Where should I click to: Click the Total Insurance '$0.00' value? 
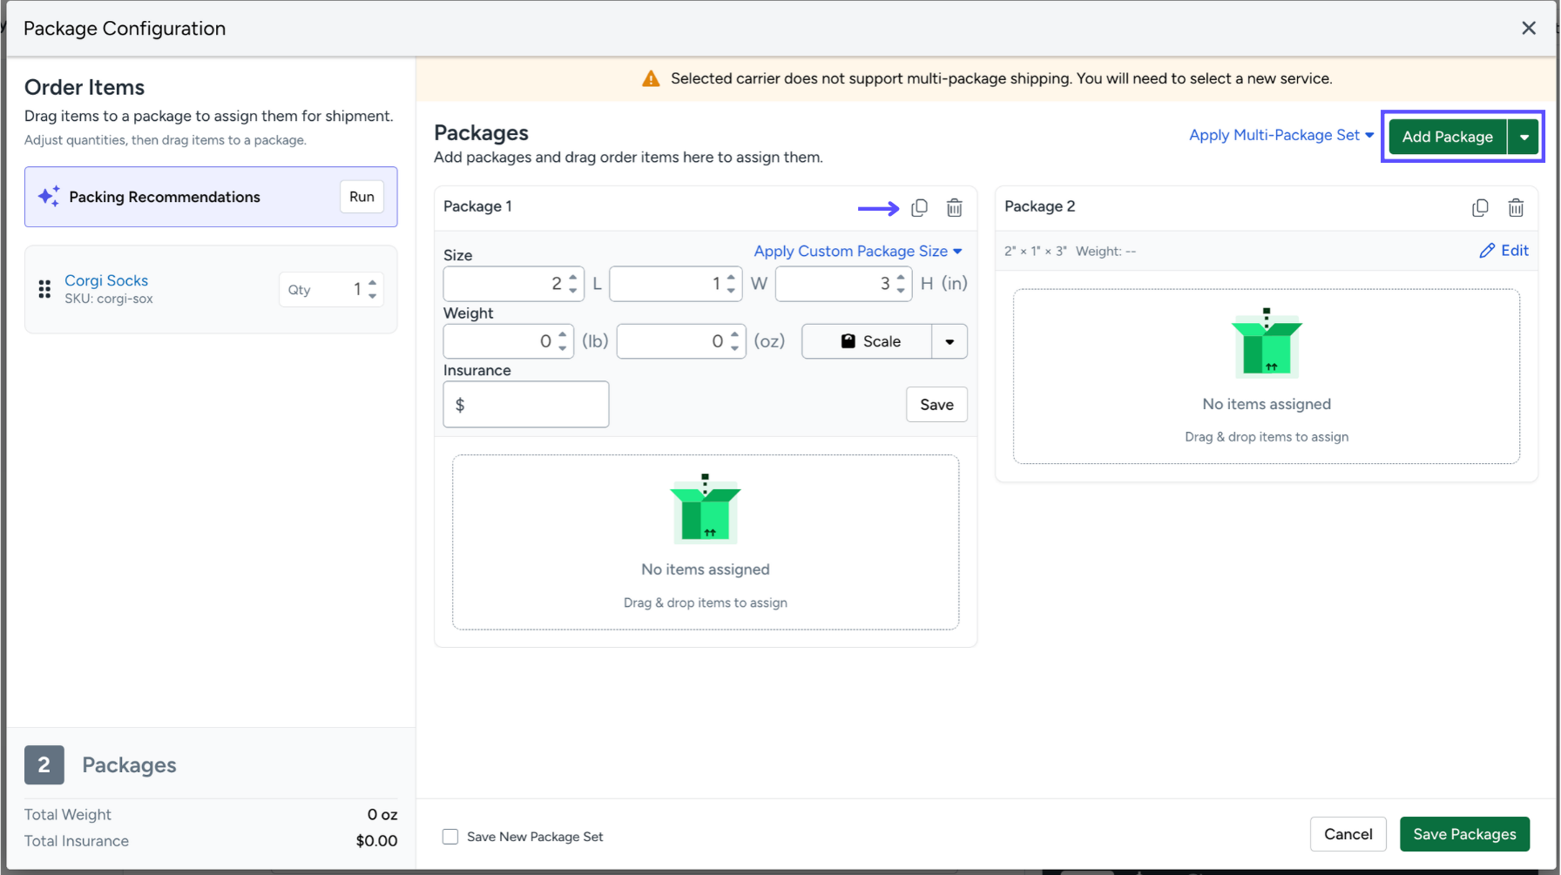tap(376, 840)
